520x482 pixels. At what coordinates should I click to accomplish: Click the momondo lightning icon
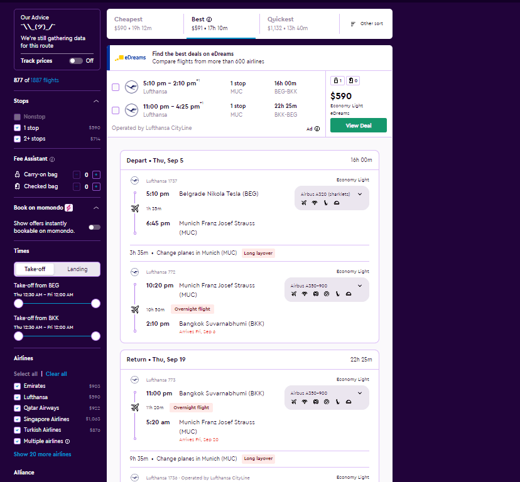pos(68,208)
